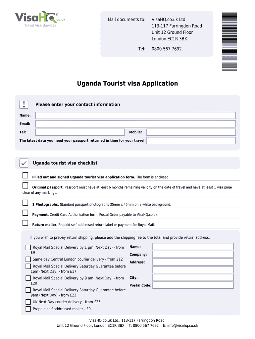
Task: Select Prepaid self addressed mailer option
Action: click(28, 309)
